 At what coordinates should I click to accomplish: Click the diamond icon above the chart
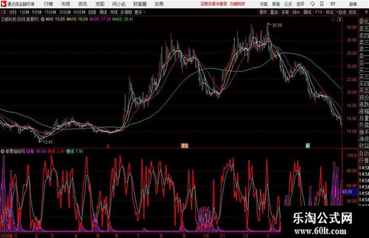(333, 20)
